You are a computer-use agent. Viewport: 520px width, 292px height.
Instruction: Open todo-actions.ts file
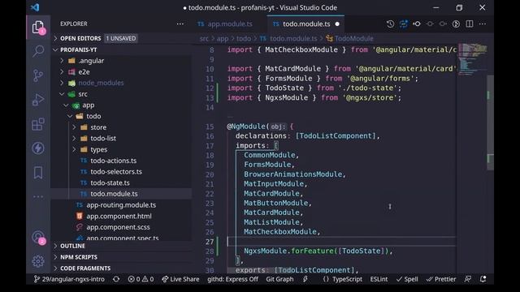point(121,161)
